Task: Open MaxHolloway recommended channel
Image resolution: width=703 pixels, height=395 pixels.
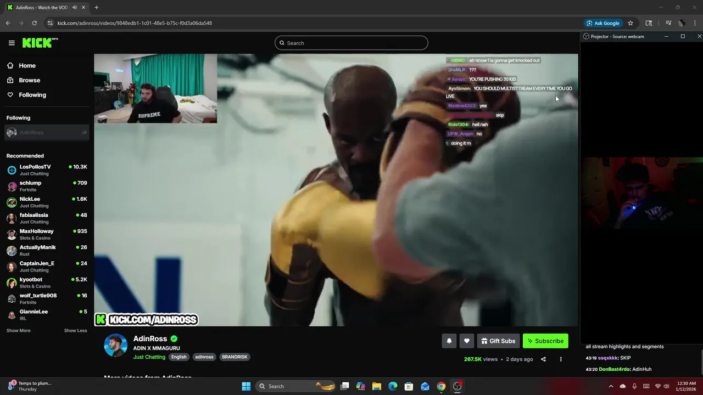Action: point(47,234)
